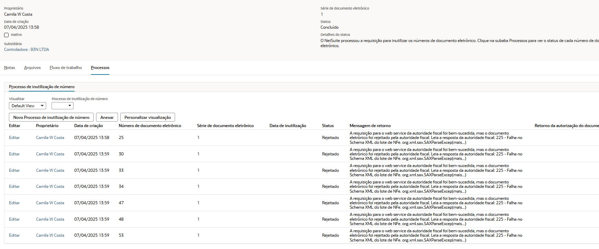Open the Default View dropdown
The height and width of the screenshot is (249, 599).
tap(27, 106)
